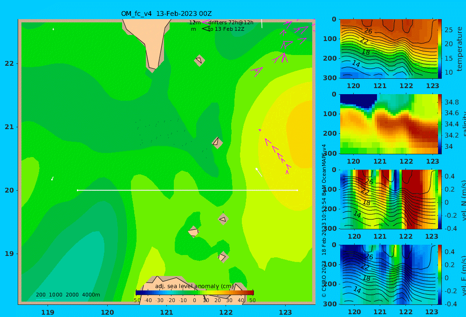
Task: Click the depth legend '200 1000 2000 4000m'
Action: 68,295
